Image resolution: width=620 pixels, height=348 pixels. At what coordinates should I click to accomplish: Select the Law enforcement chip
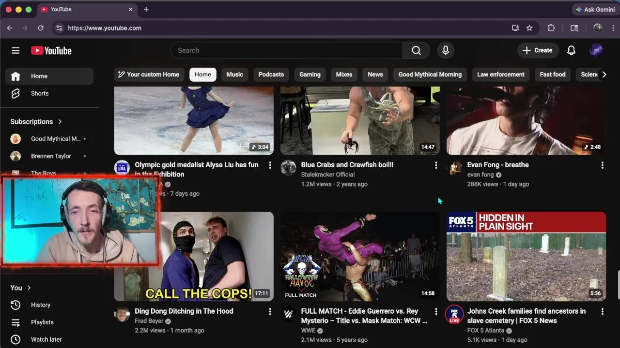tap(501, 74)
